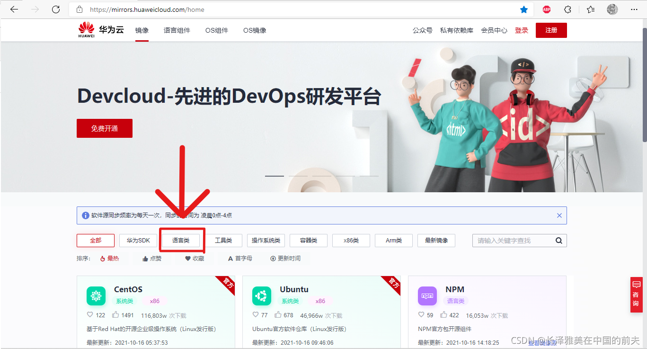Sort by 最热 hottest

pos(109,259)
